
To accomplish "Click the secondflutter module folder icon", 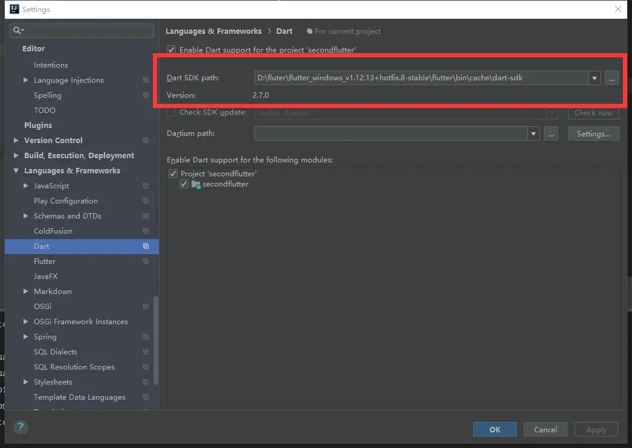I will click(196, 185).
